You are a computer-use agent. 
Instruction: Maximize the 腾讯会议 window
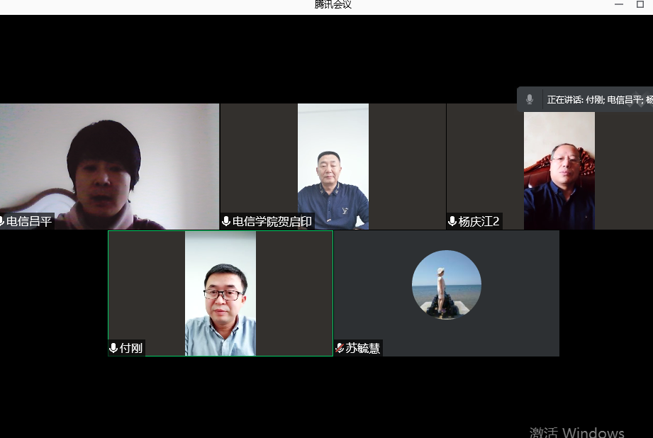click(x=640, y=4)
